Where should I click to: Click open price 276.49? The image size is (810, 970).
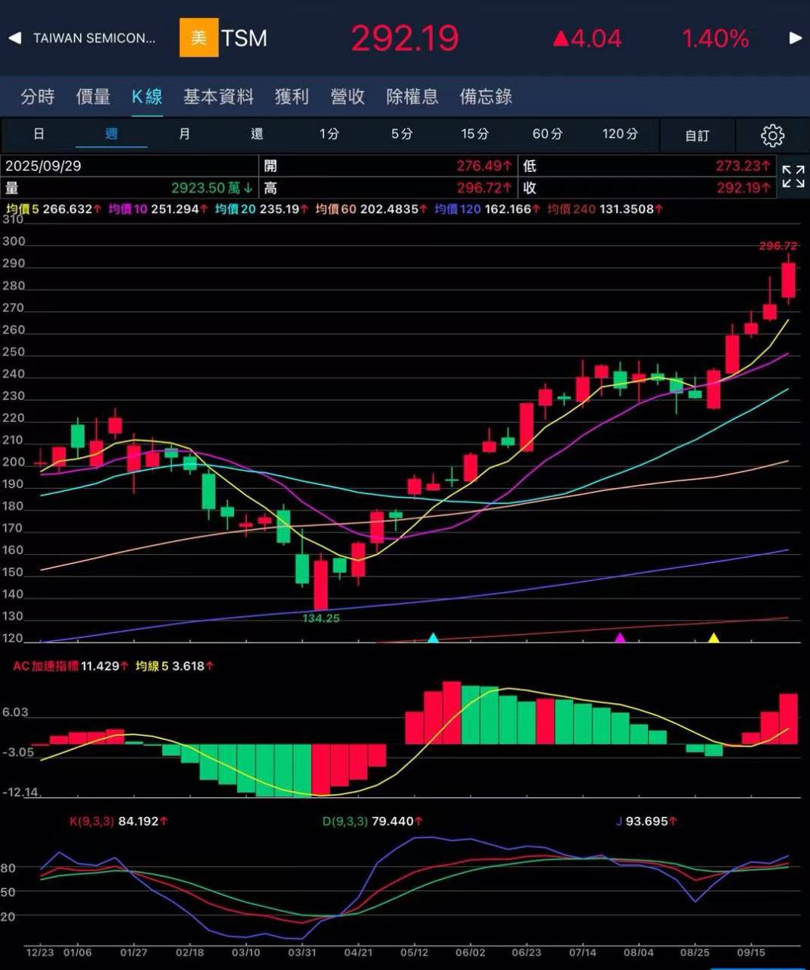485,166
